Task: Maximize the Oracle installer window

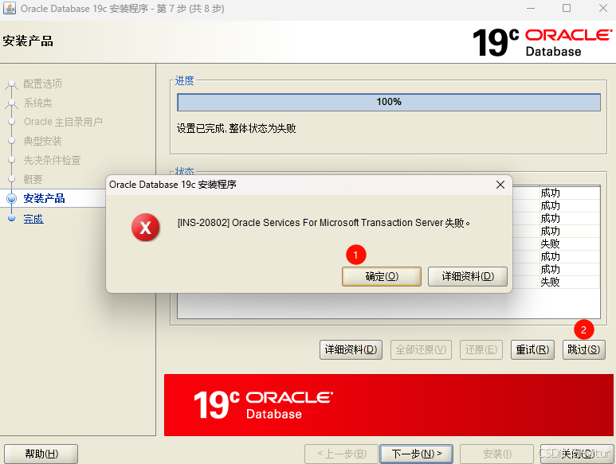Action: pyautogui.click(x=567, y=8)
